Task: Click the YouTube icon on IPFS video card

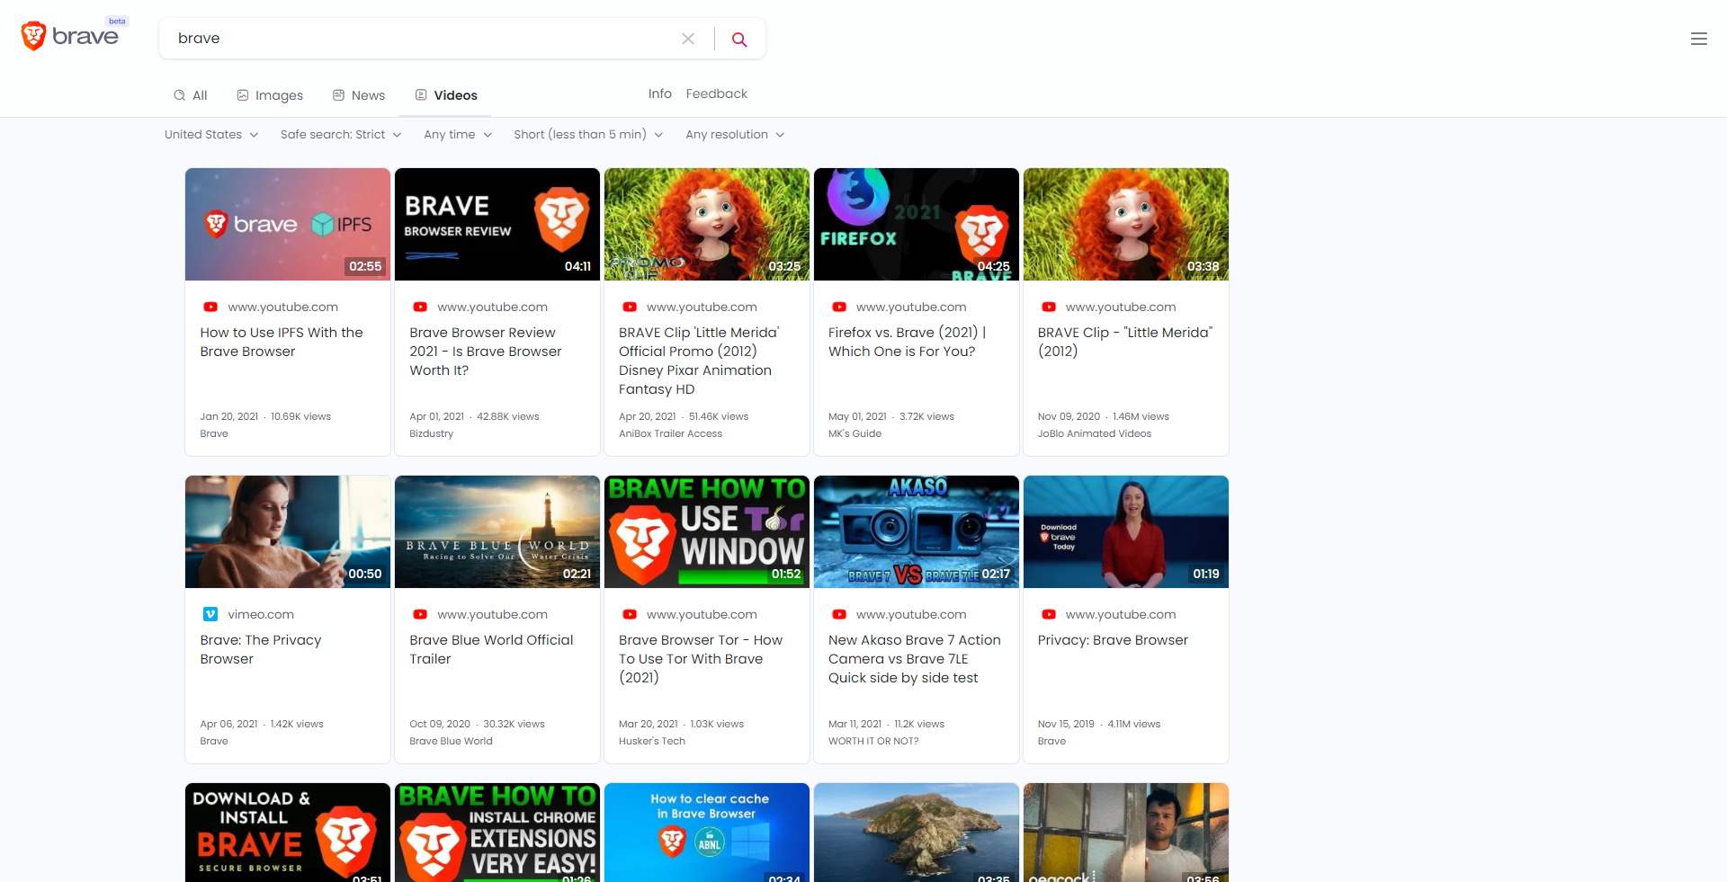Action: (x=210, y=307)
